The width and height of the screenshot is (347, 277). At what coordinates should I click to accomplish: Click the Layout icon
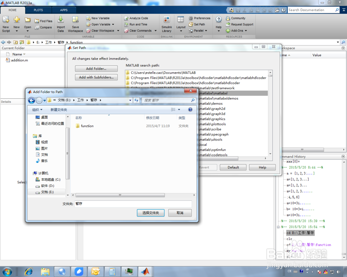coord(181,20)
